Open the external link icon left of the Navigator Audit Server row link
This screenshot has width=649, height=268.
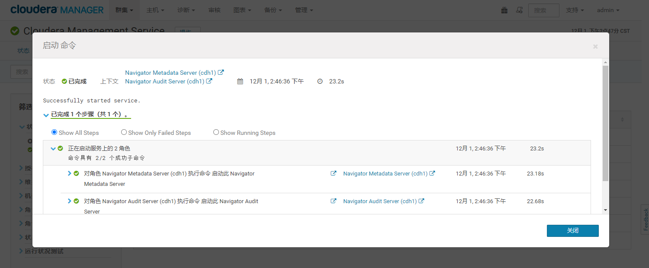[334, 201]
